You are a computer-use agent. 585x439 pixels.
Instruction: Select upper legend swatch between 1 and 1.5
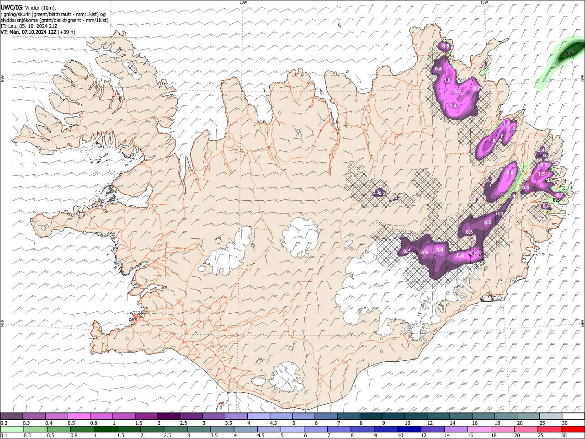[x=123, y=416]
